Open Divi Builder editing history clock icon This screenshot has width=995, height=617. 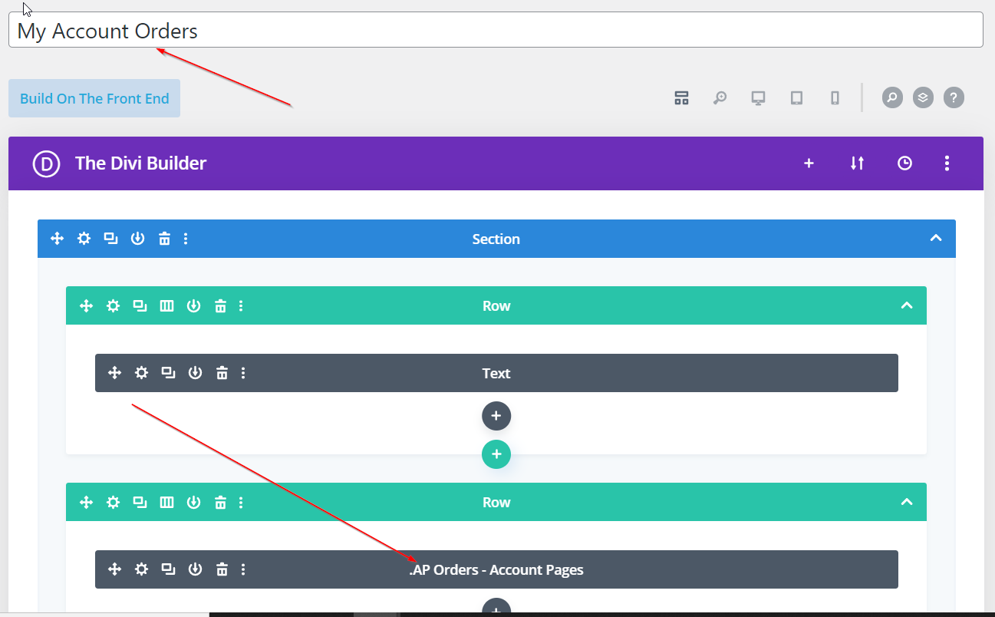(x=904, y=163)
